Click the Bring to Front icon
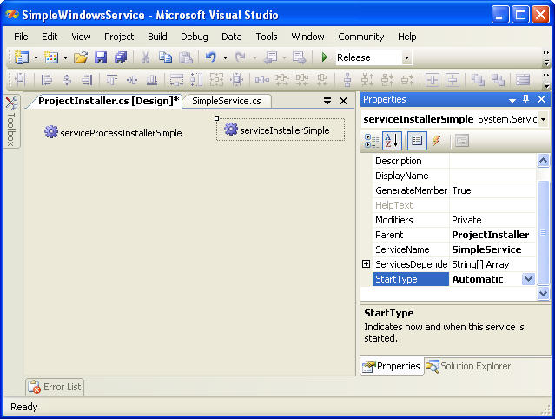The height and width of the screenshot is (419, 555). (478, 80)
